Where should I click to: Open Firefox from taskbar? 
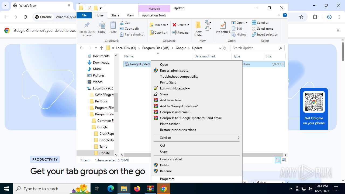point(137,189)
